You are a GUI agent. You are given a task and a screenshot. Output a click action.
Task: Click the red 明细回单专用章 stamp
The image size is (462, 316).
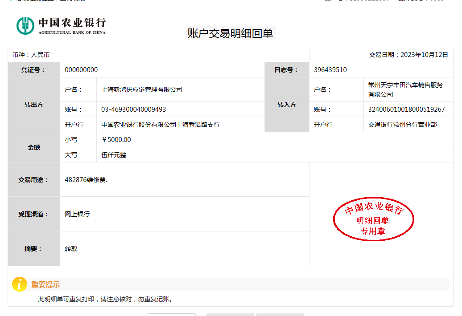click(x=374, y=219)
